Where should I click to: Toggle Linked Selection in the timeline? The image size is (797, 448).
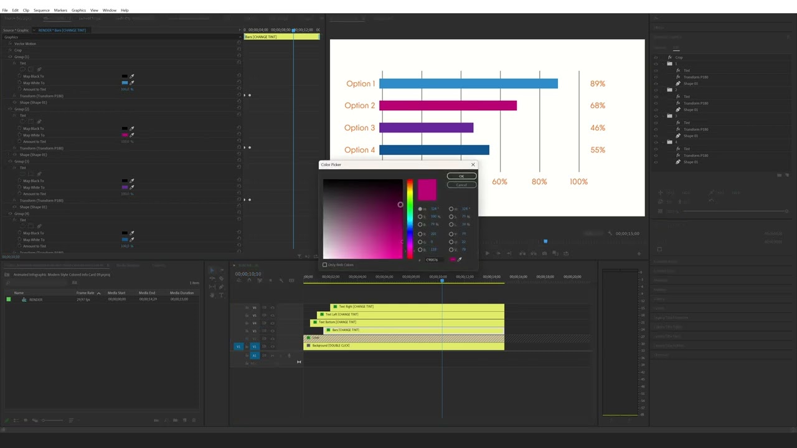pos(260,281)
